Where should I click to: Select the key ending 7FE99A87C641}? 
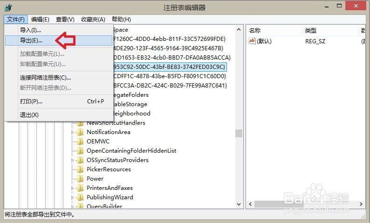coord(170,85)
